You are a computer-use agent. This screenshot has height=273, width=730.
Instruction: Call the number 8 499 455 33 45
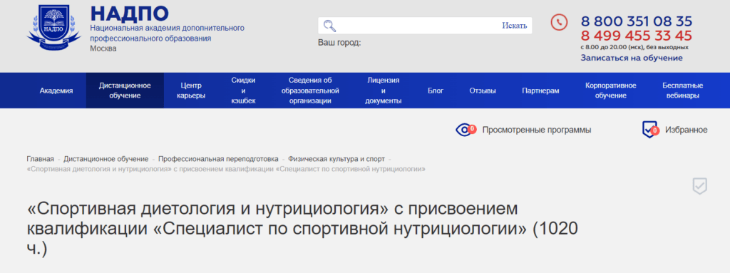[637, 36]
